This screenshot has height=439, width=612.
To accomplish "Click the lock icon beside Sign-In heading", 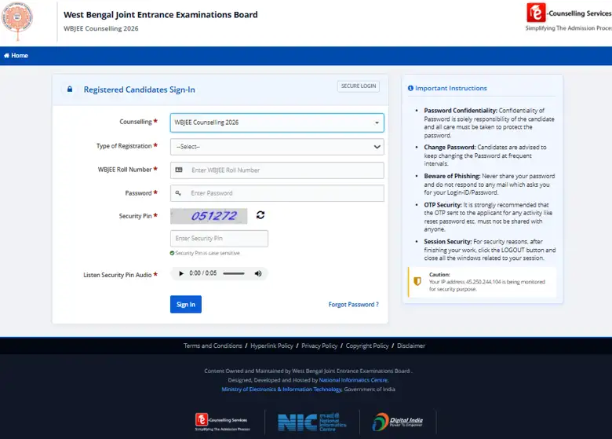I will [x=70, y=89].
